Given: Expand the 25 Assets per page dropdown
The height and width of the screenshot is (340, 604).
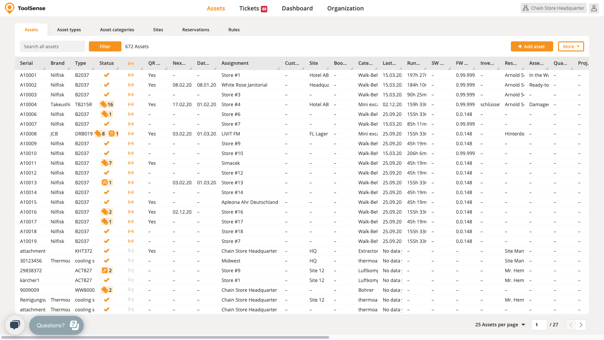Looking at the screenshot, I should 500,325.
